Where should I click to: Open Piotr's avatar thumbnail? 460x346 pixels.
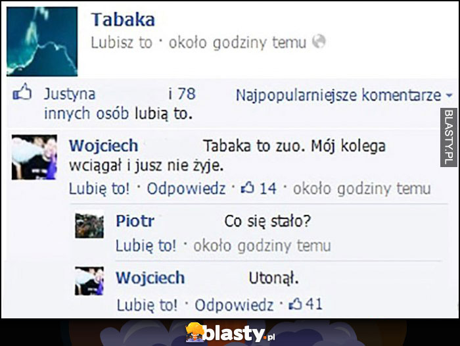pos(89,226)
